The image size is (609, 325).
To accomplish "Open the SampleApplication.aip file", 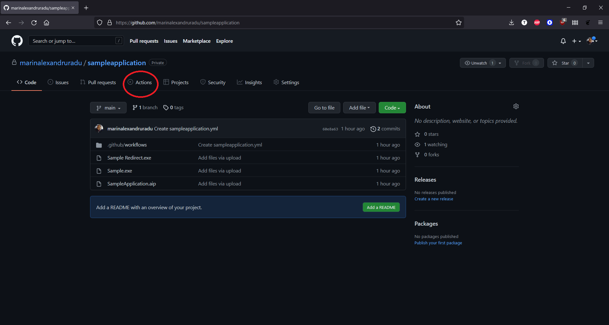I will (131, 184).
